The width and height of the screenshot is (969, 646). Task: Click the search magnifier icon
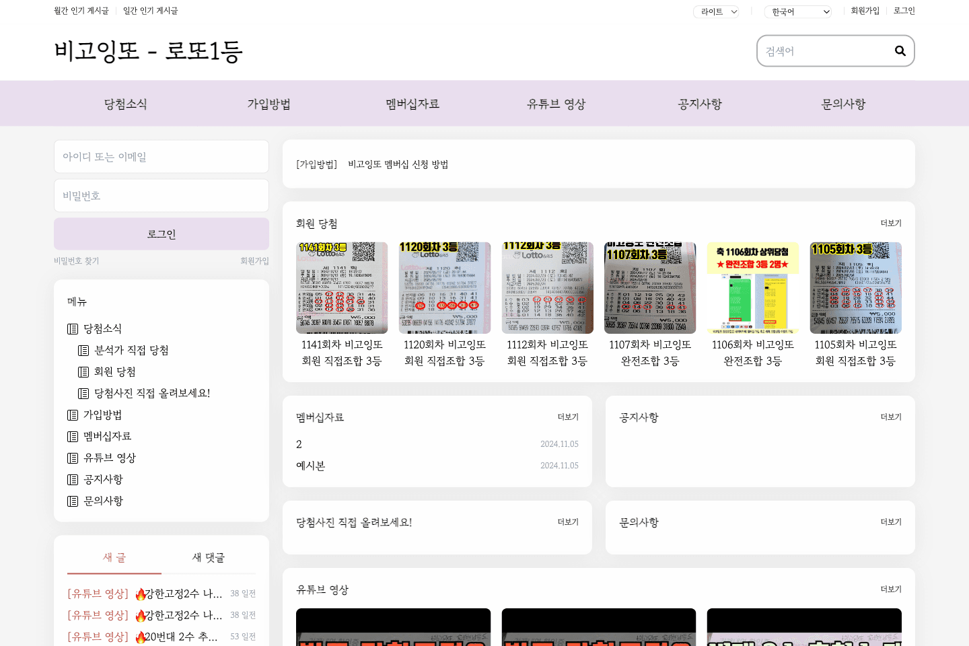(x=900, y=50)
